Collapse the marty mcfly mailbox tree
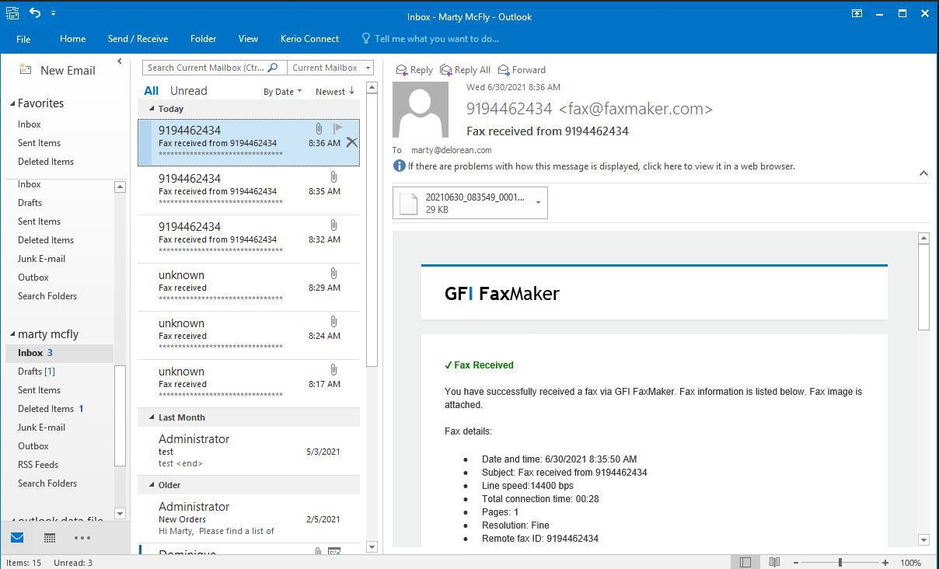Viewport: 939px width, 569px height. click(x=12, y=334)
